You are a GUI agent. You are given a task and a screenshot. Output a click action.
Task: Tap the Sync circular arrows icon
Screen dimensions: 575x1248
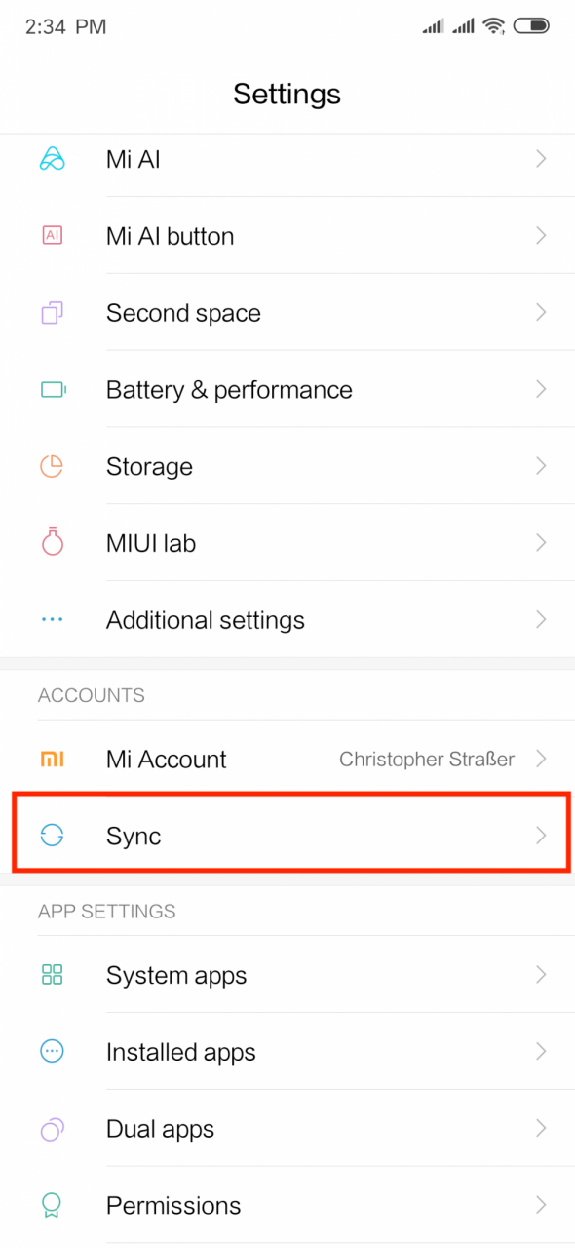(x=52, y=836)
